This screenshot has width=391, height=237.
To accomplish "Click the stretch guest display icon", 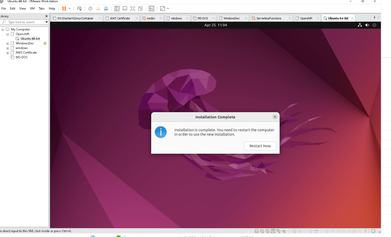I will click(x=163, y=8).
